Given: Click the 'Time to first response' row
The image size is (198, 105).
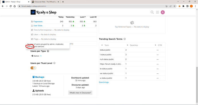Looking at the screenshot, I should pos(64,30).
